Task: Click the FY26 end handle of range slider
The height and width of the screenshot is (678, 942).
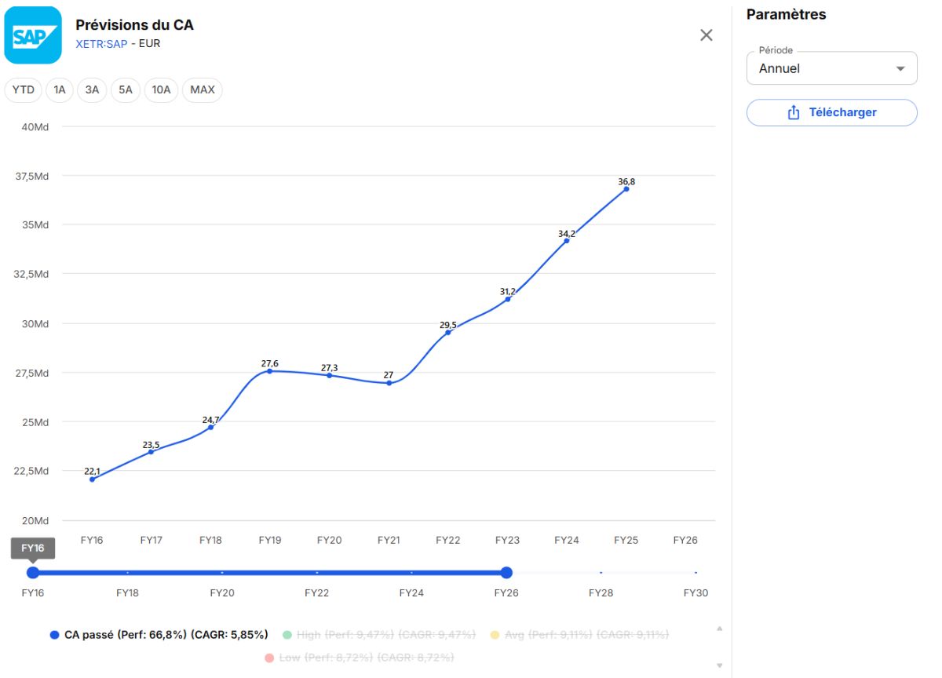Action: coord(507,573)
